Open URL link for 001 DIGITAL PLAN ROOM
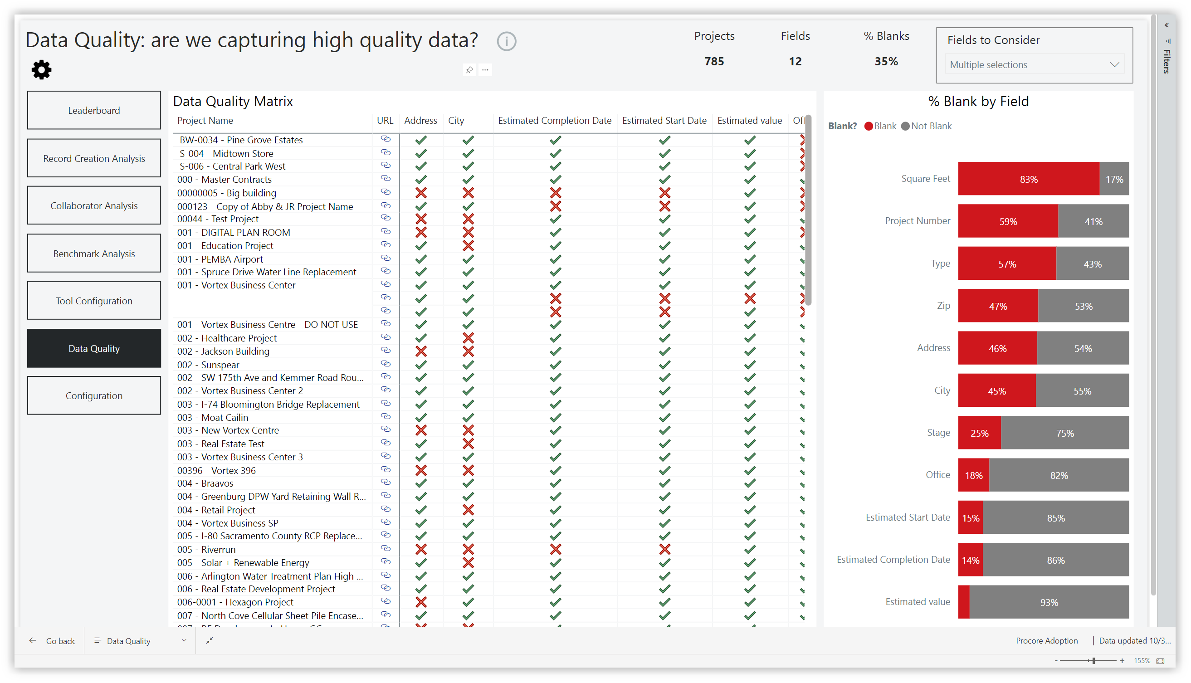Viewport: 1191px width, 683px height. [386, 232]
